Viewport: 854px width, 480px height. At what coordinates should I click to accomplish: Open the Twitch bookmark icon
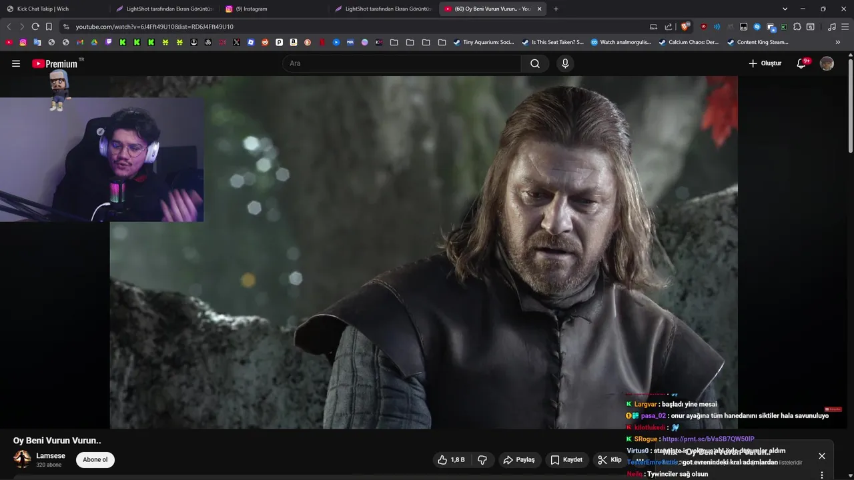(109, 42)
